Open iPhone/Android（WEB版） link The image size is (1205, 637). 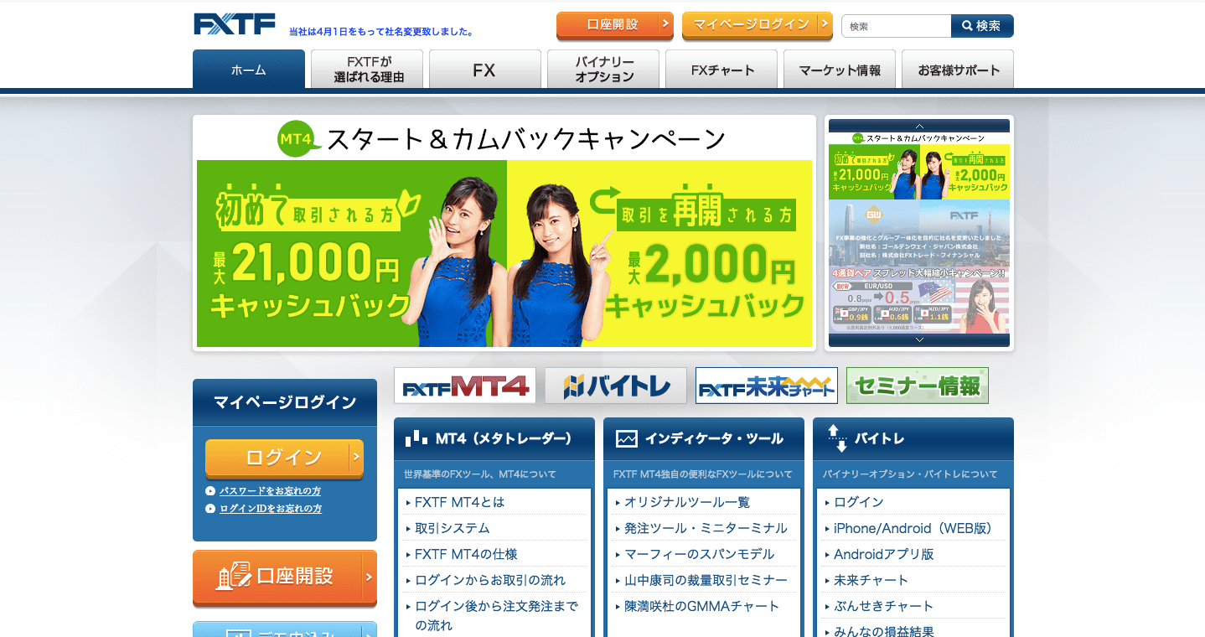point(913,528)
